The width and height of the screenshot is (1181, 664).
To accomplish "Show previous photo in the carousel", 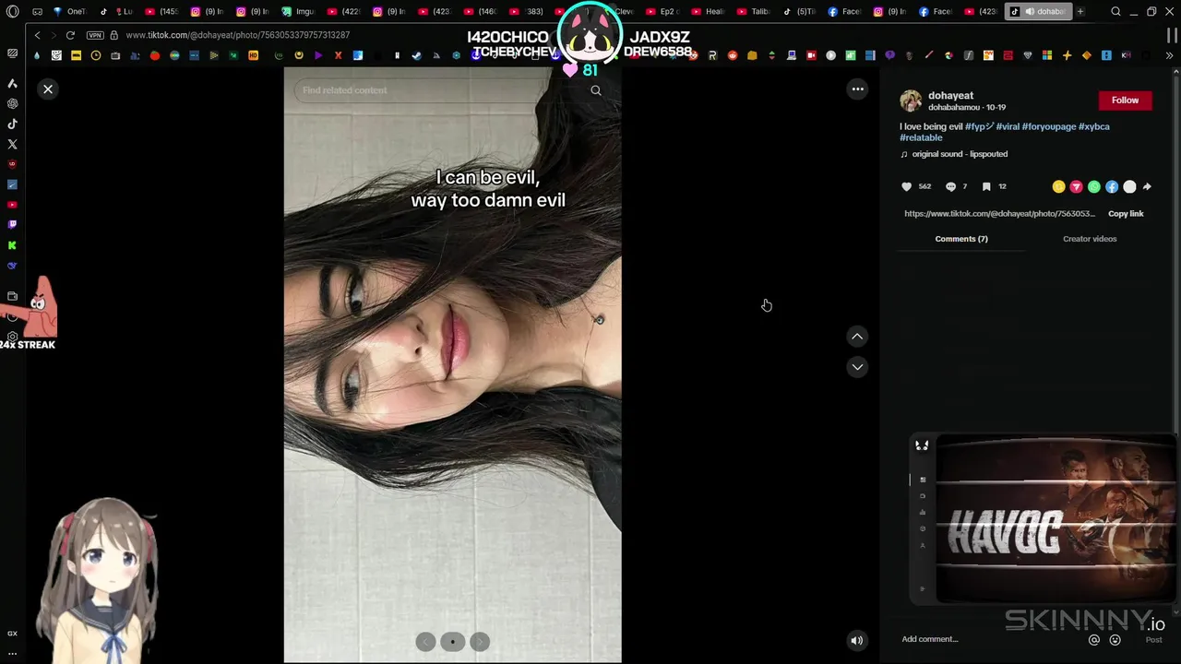I will tap(425, 642).
